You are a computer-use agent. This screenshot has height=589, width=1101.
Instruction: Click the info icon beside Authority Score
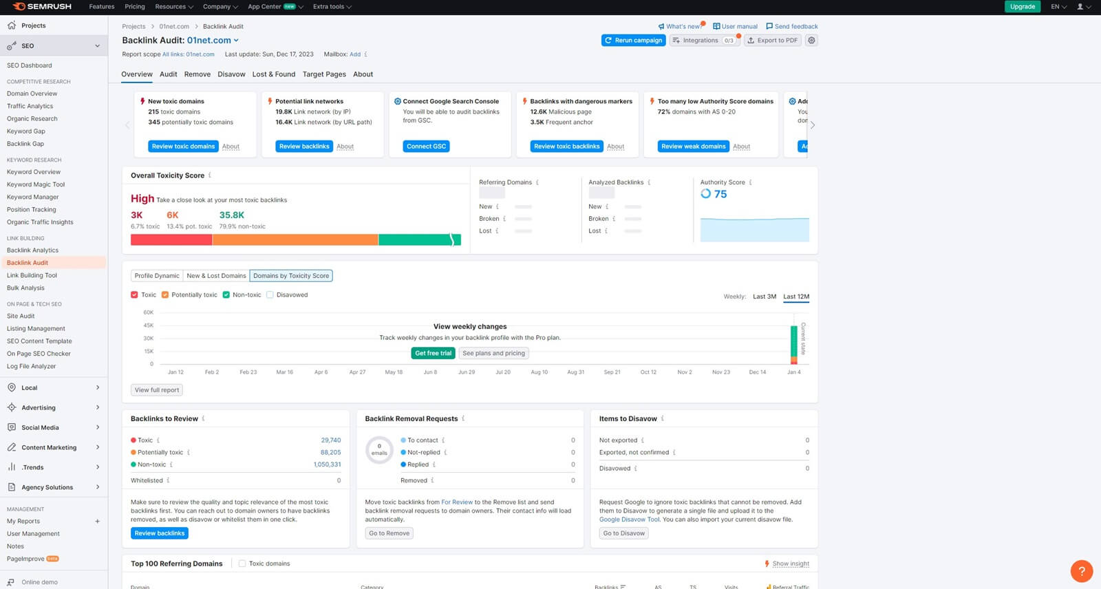750,182
